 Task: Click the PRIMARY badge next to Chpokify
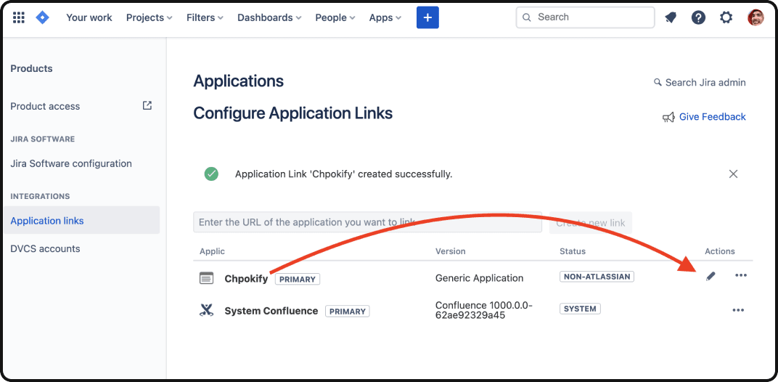point(298,279)
